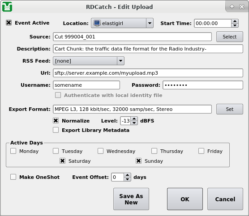
Task: Check the Wednesday active day box
Action: pyautogui.click(x=100, y=151)
